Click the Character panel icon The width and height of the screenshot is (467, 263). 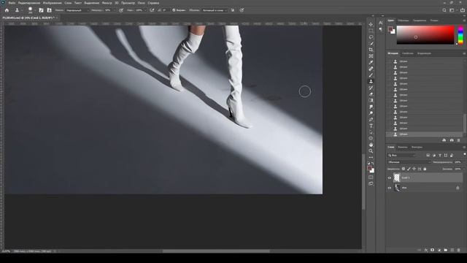381,23
